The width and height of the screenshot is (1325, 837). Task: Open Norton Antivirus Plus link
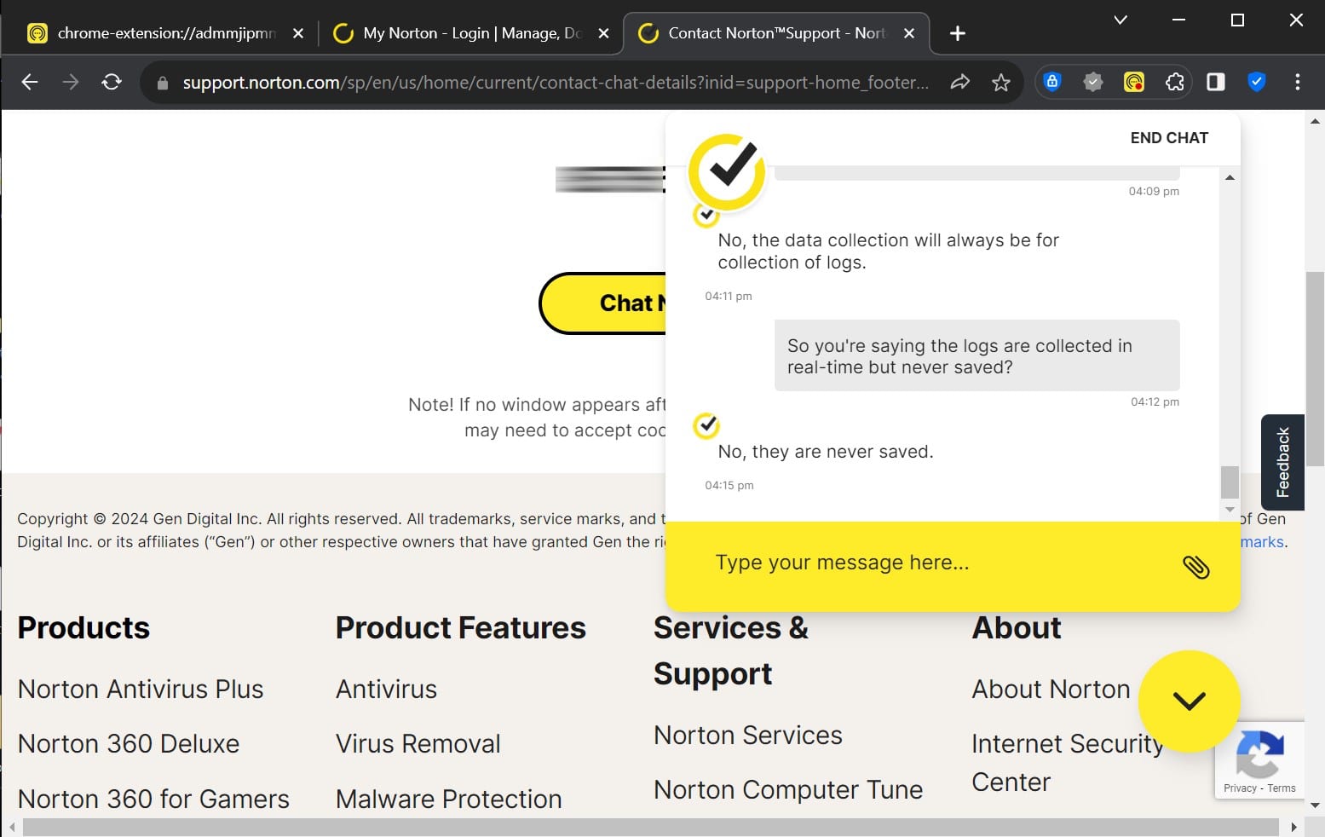tap(141, 689)
